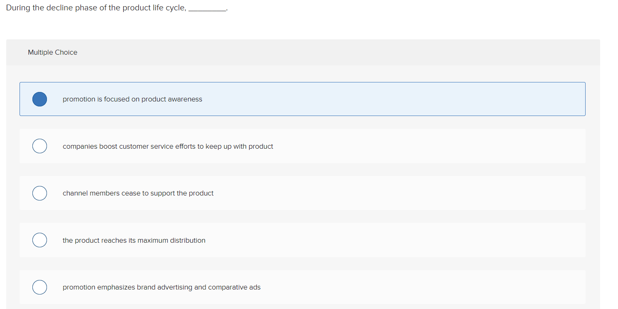Click the "Multiple Choice" header label
This screenshot has width=618, height=309.
pos(52,52)
